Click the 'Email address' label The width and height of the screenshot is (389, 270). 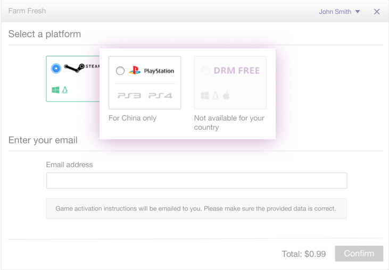[70, 165]
